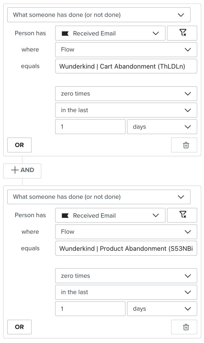Click the AND button between conditions

pos(22,170)
